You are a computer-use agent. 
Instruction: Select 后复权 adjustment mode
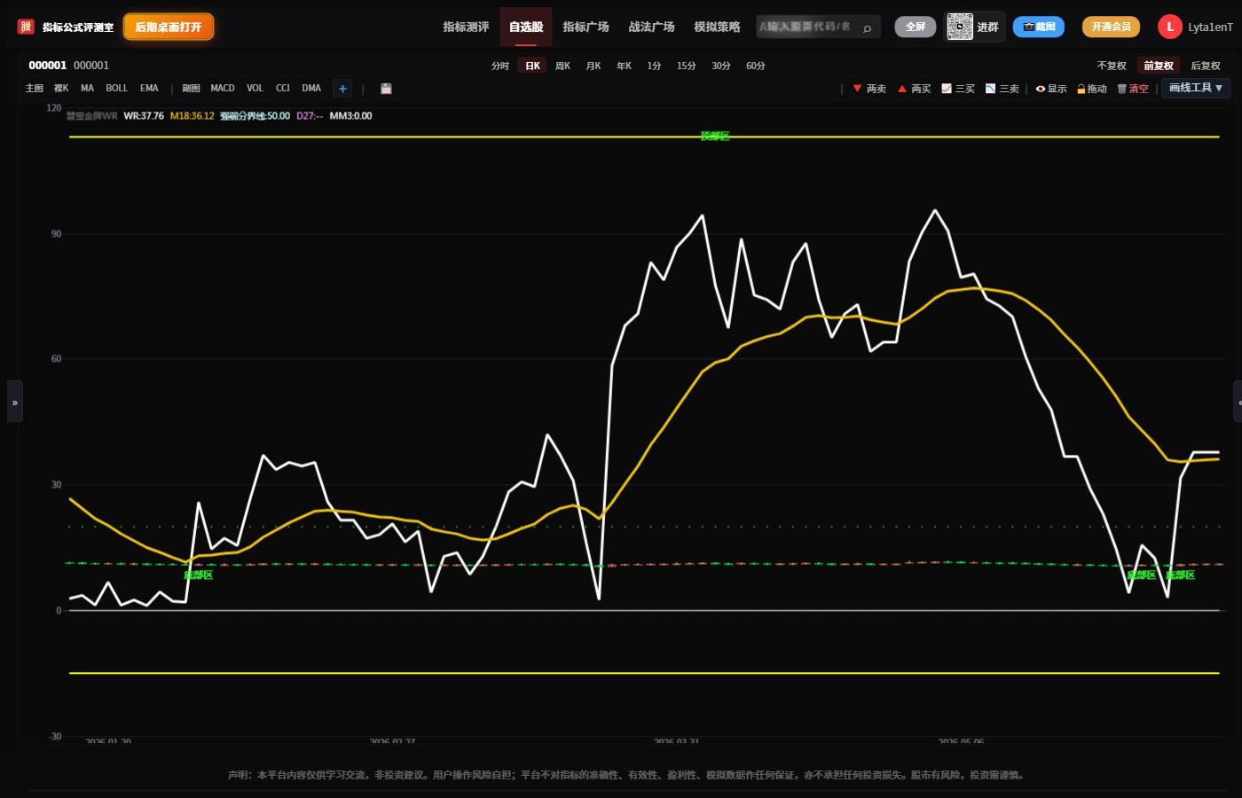point(1206,66)
